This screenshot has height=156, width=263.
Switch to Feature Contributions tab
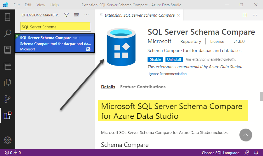tap(143, 87)
